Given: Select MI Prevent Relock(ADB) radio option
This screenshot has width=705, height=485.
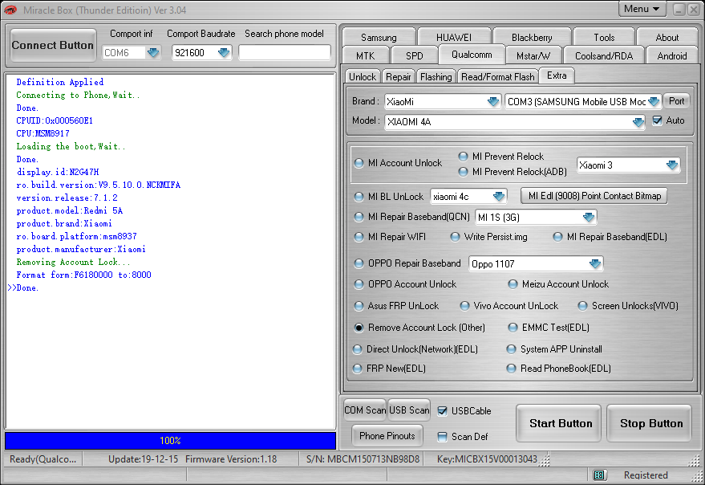Looking at the screenshot, I should tap(463, 172).
